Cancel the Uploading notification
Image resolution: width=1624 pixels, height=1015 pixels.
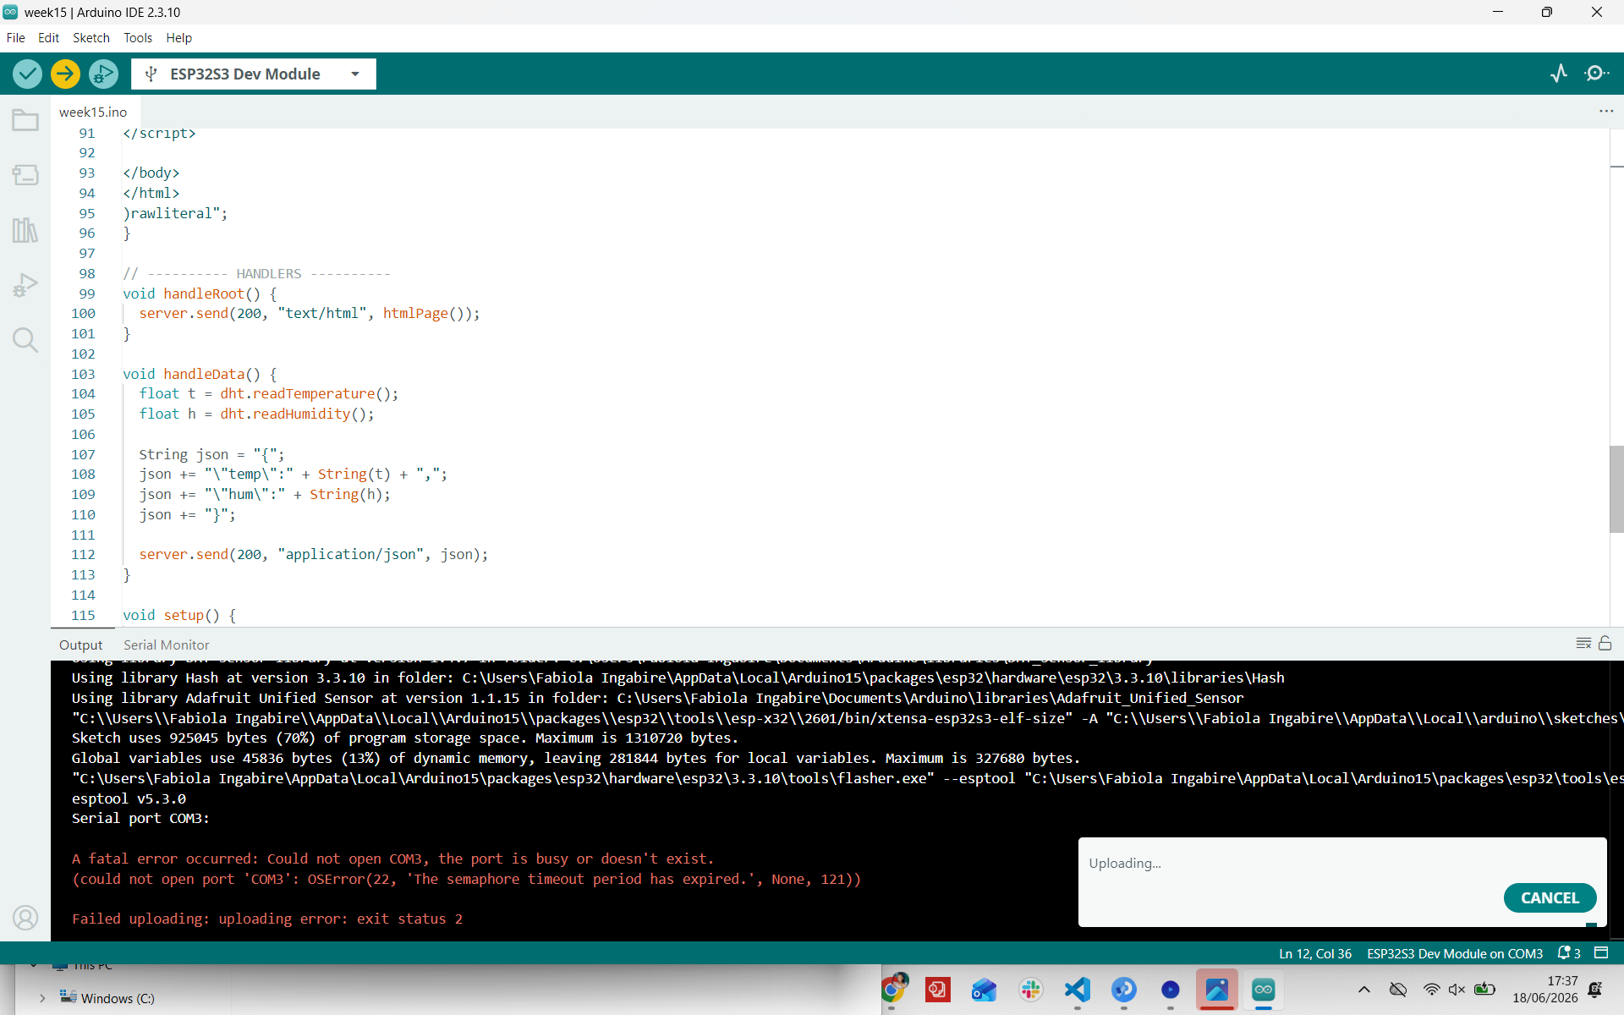point(1550,897)
